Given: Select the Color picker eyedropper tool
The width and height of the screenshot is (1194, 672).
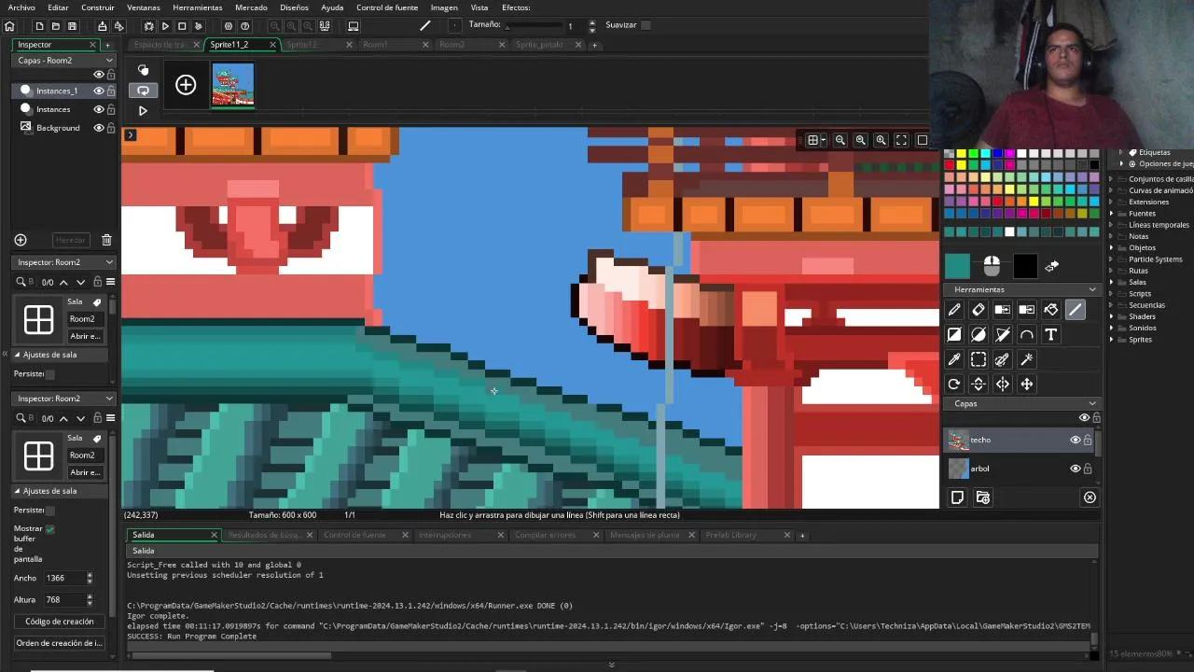Looking at the screenshot, I should tap(954, 359).
